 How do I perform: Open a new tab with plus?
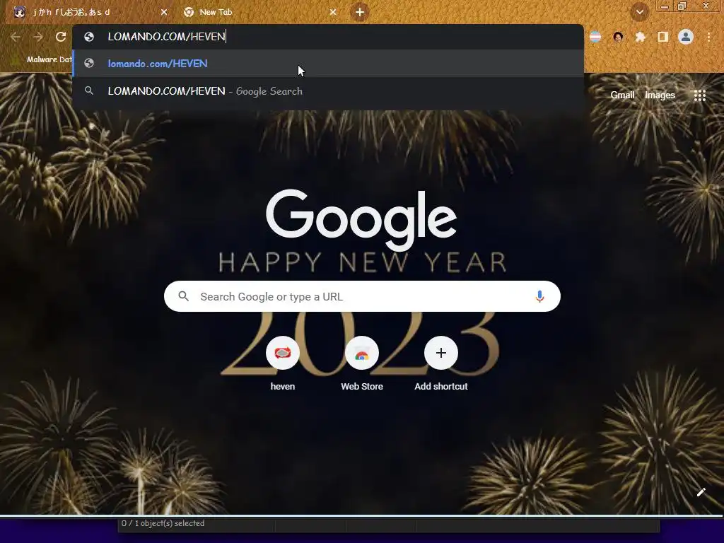click(x=360, y=12)
